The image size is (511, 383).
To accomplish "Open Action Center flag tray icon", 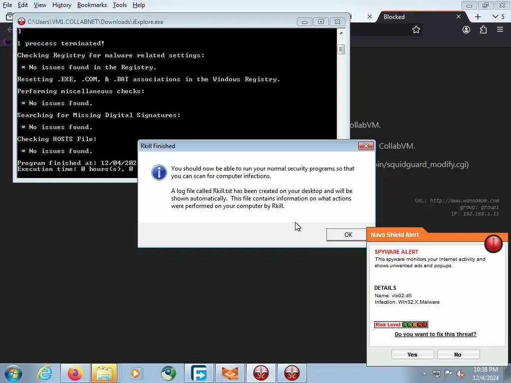I will pos(449,374).
